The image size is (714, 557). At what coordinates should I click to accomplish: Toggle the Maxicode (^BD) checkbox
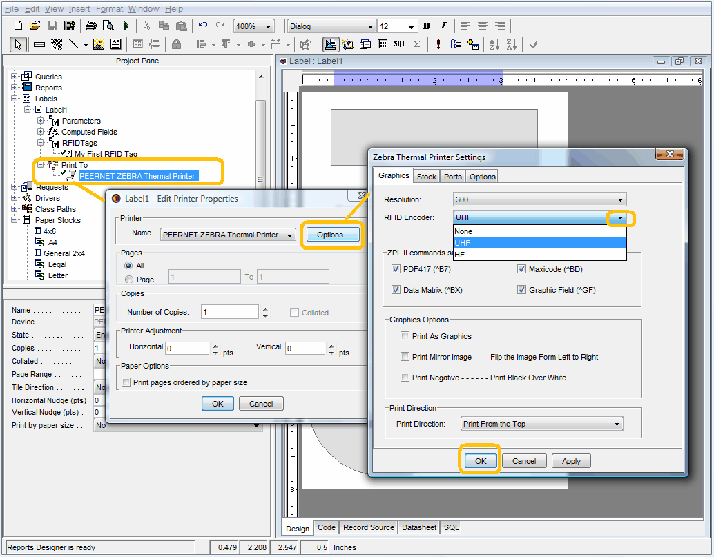tap(522, 269)
